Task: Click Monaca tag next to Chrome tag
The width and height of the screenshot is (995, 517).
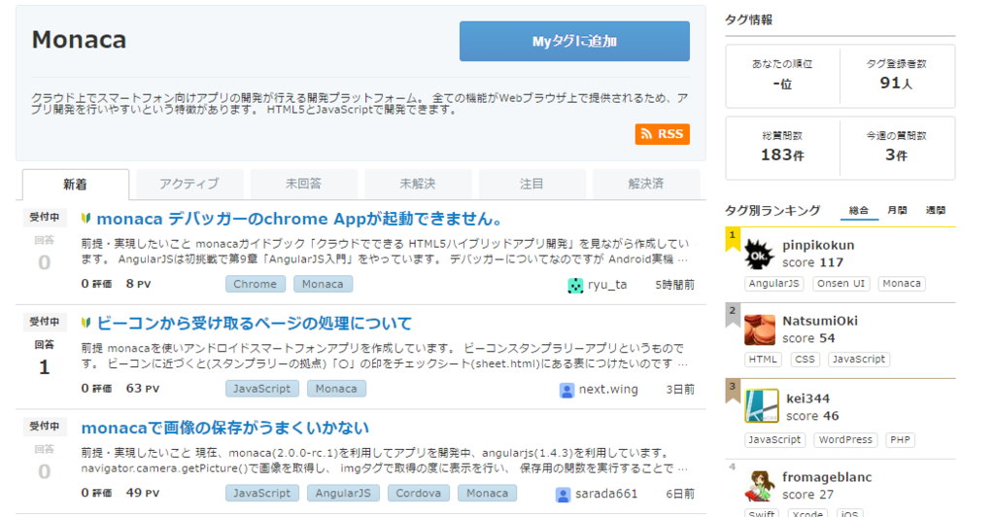Action: [x=323, y=284]
